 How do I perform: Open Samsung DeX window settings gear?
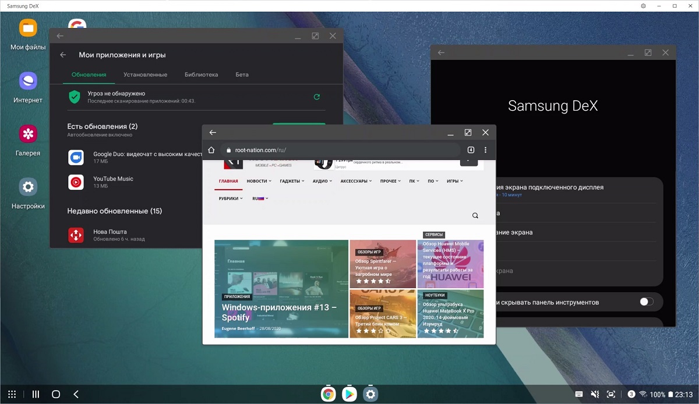coord(643,6)
